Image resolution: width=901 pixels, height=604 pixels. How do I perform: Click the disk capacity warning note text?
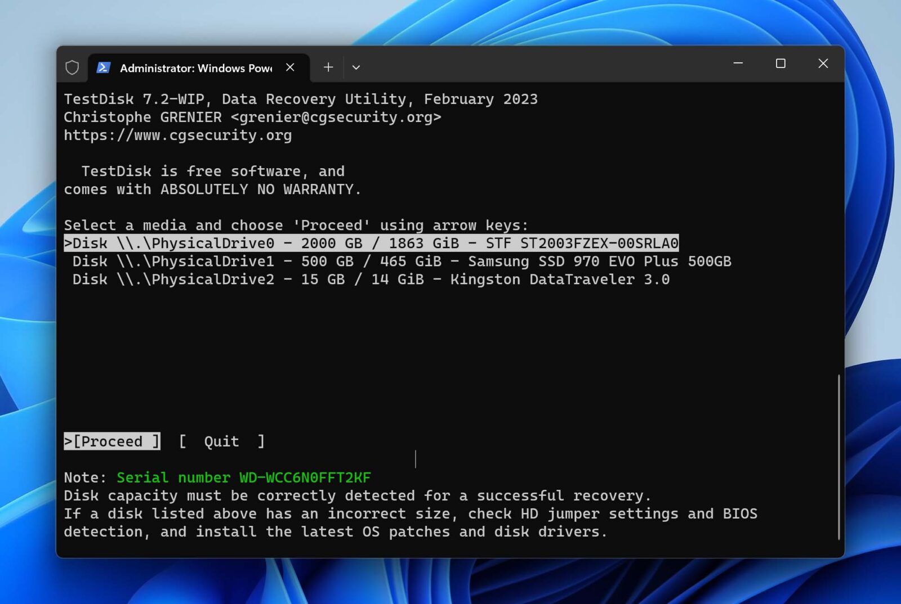(x=358, y=495)
